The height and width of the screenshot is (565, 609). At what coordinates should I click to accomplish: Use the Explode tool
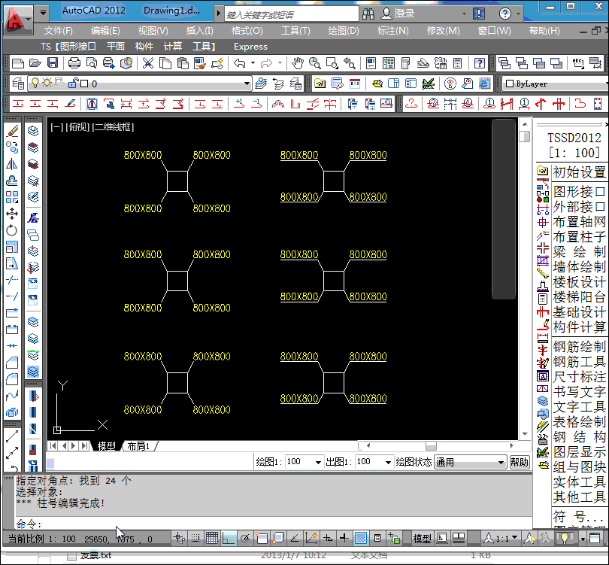pos(12,412)
